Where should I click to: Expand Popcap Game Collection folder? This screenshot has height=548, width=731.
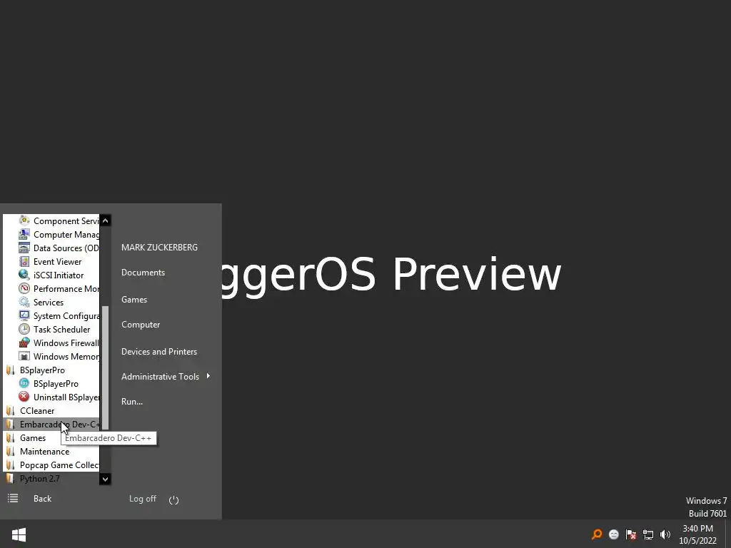pyautogui.click(x=51, y=465)
